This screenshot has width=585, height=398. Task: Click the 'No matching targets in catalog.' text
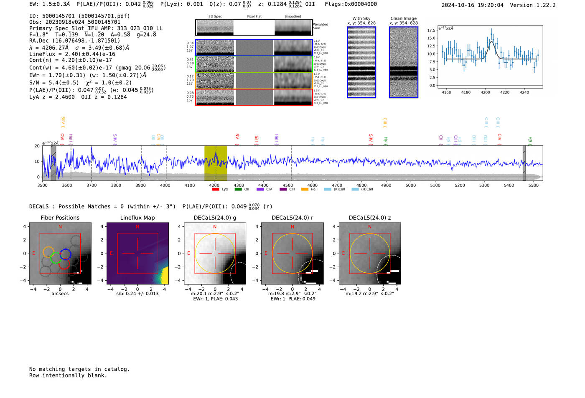click(79, 369)
